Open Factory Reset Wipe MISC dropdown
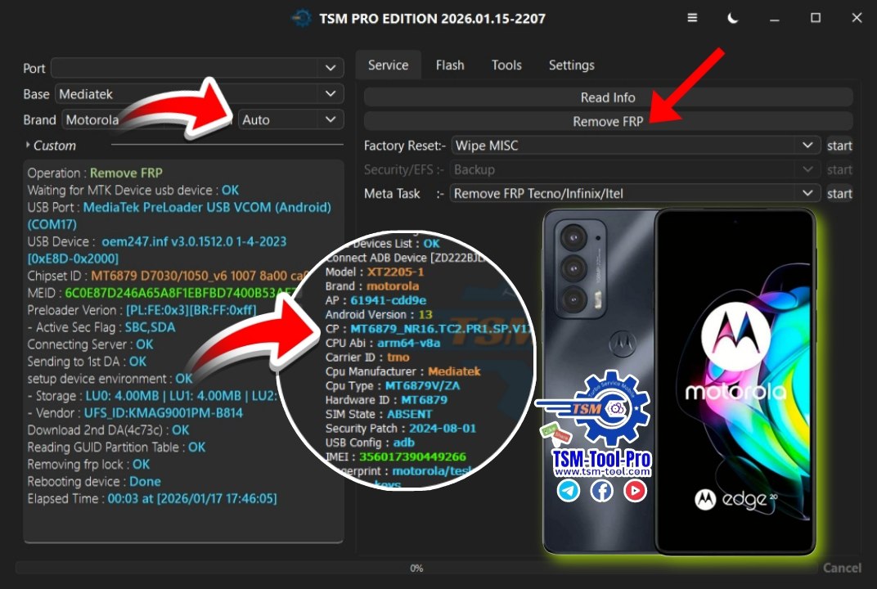This screenshot has width=877, height=589. tap(636, 146)
